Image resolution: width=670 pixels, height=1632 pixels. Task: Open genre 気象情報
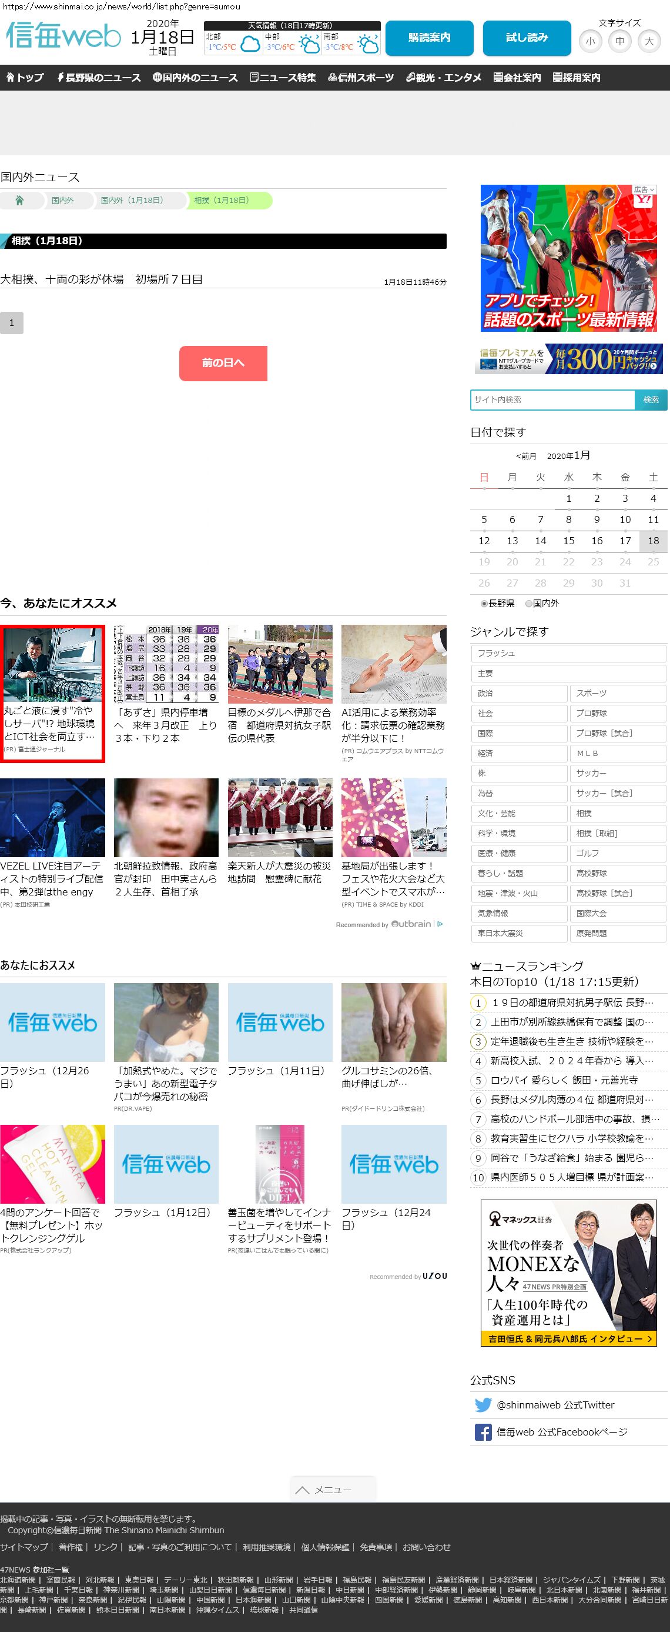click(x=519, y=913)
